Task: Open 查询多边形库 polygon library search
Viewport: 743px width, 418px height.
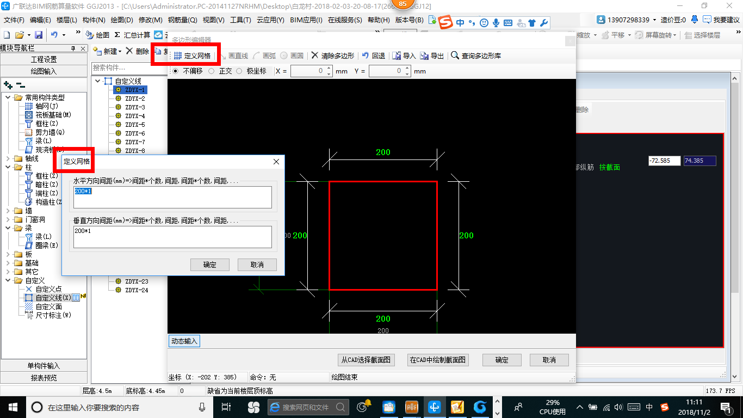Action: tap(476, 56)
